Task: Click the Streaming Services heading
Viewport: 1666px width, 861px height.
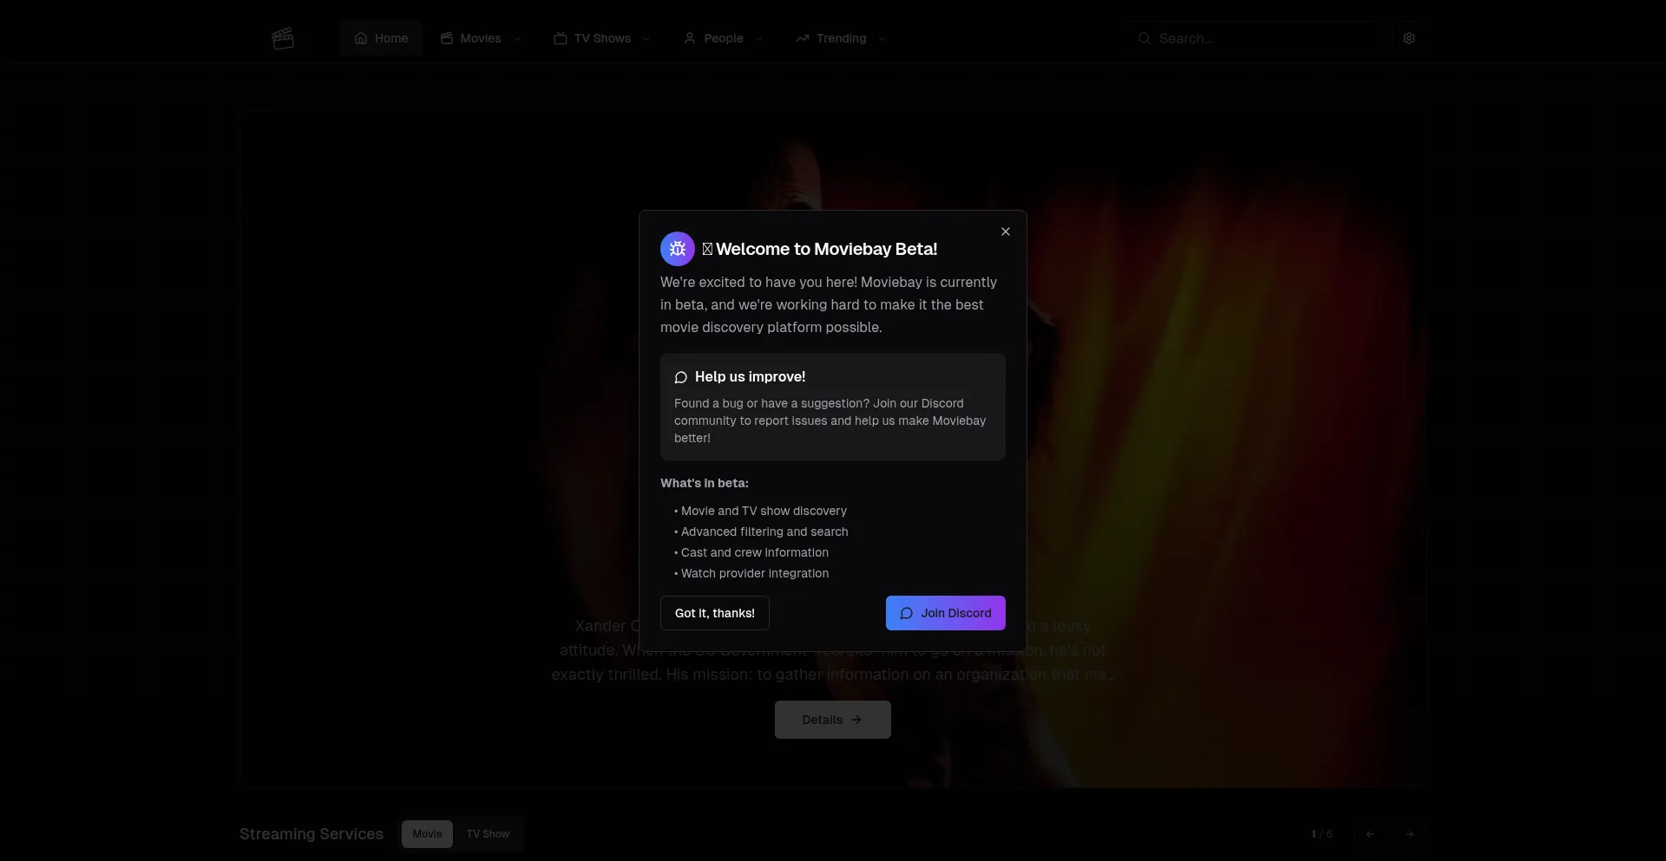Action: tap(312, 834)
